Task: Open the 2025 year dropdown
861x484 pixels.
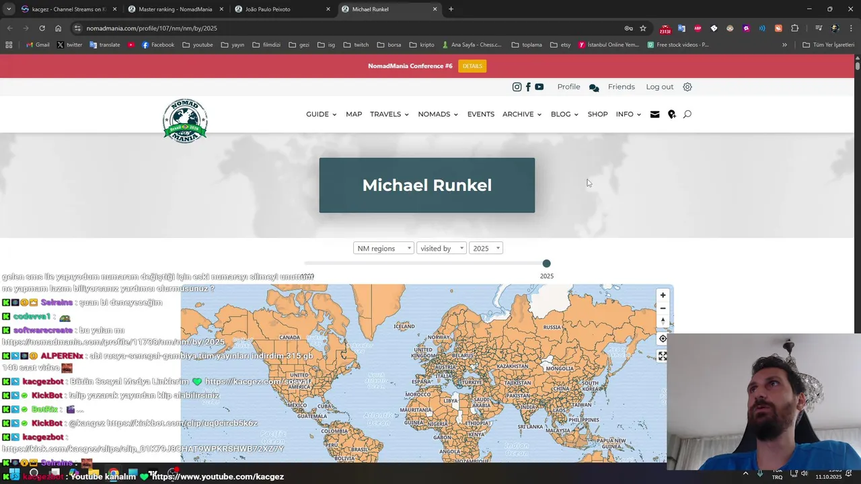Action: (x=486, y=248)
